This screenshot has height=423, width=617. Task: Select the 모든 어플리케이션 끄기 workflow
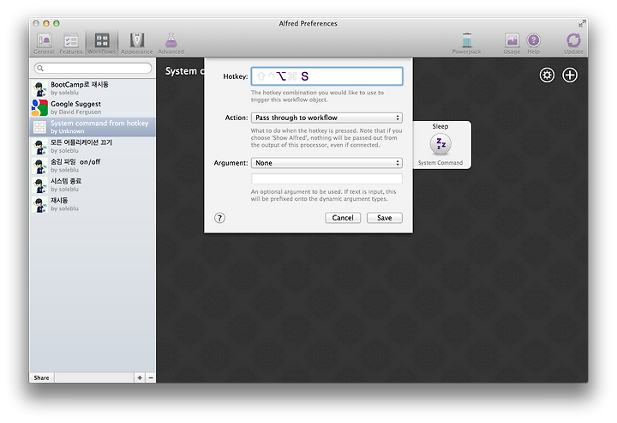[x=93, y=146]
